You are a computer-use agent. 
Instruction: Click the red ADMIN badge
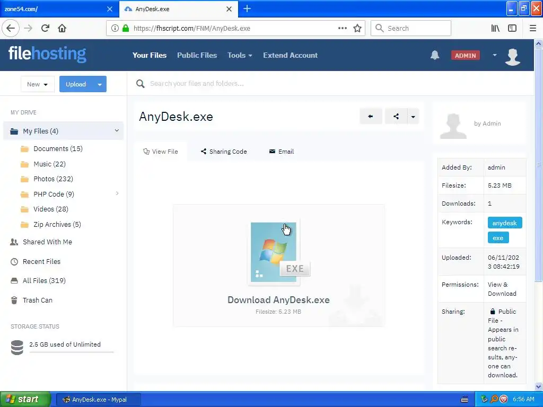[x=466, y=55]
